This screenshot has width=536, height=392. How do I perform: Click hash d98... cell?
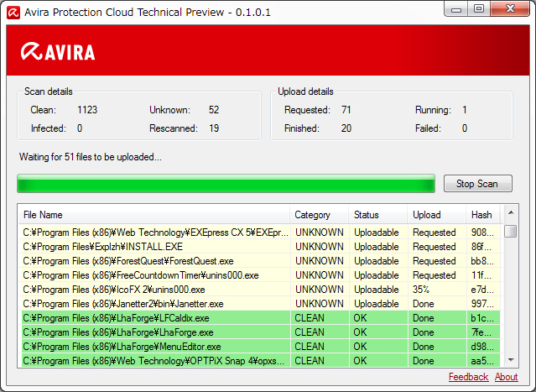point(482,347)
